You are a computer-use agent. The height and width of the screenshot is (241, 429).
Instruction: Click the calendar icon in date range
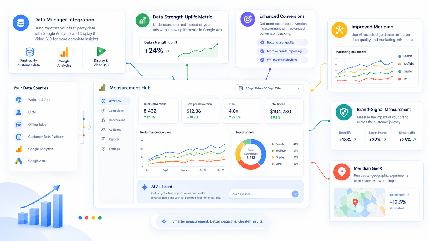click(241, 88)
